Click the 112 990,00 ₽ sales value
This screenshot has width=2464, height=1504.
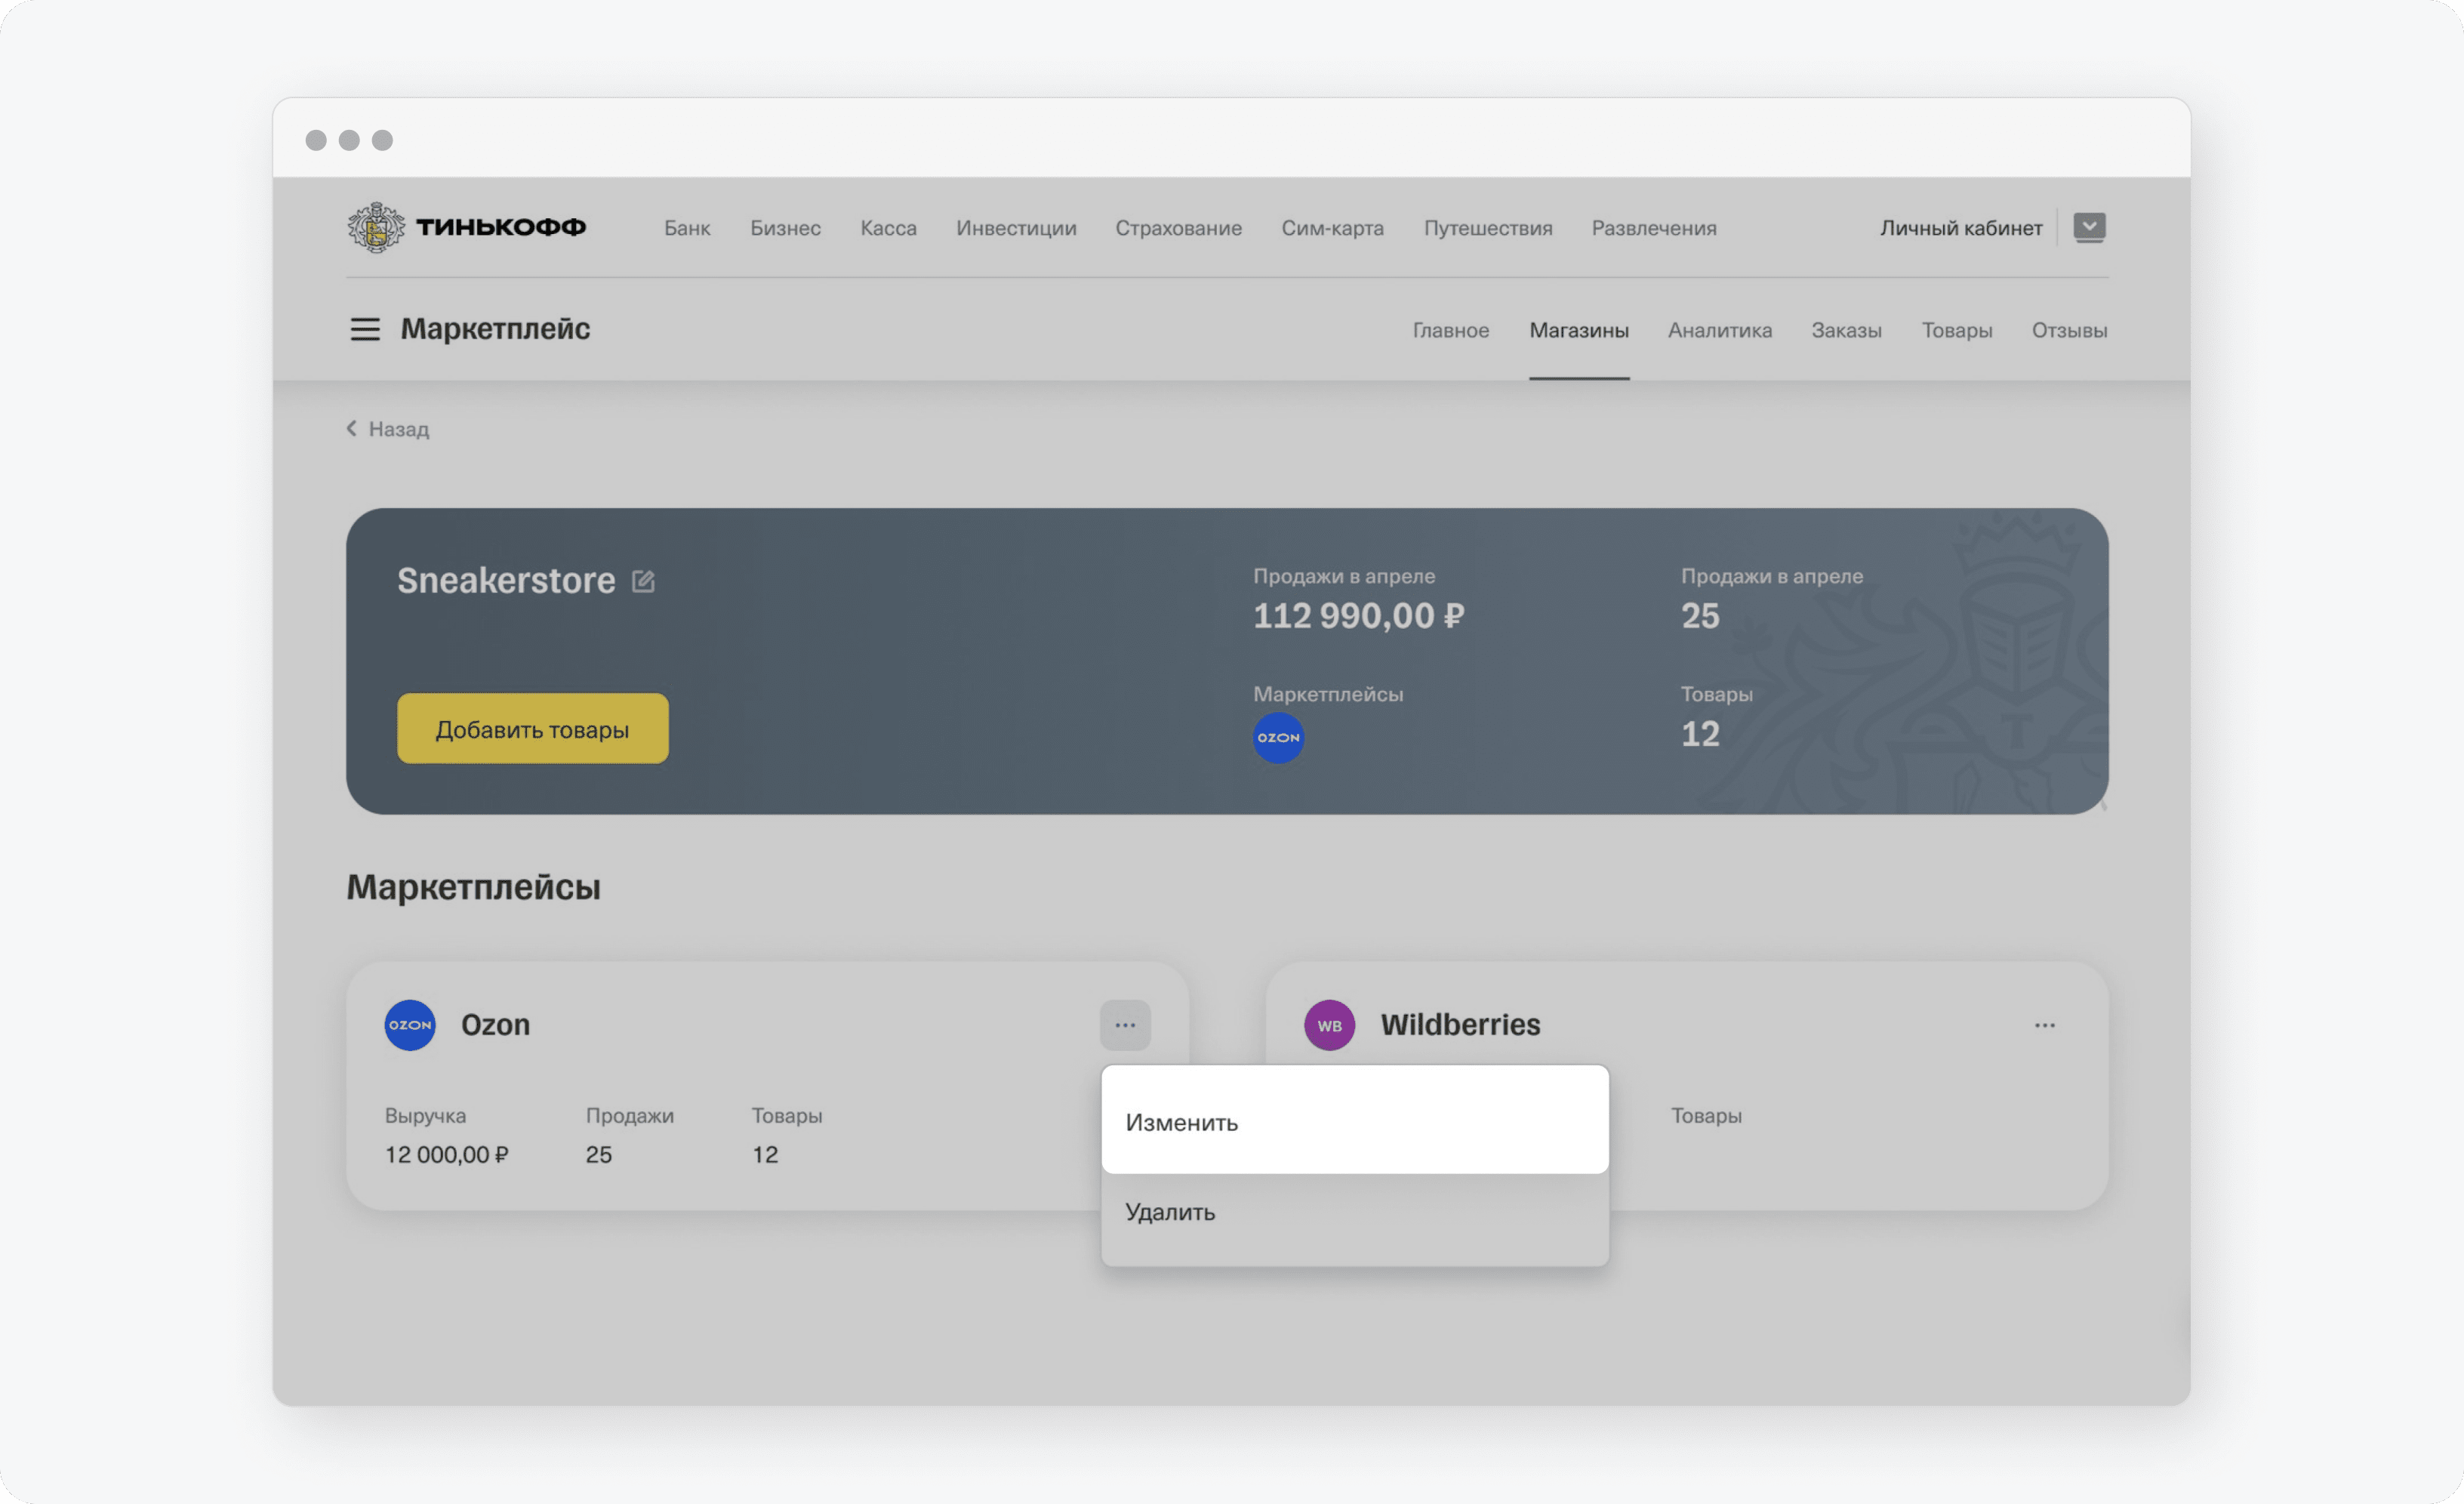pos(1358,616)
